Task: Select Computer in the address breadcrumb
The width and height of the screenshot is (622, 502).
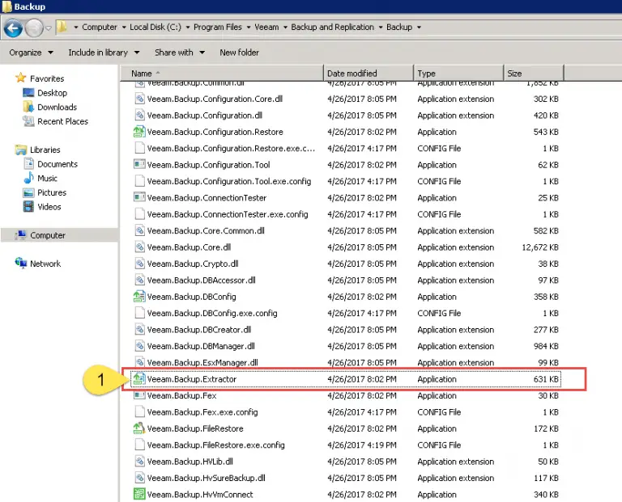Action: point(99,27)
